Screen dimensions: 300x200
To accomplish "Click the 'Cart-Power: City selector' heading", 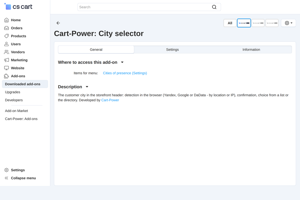I will 99,33.
